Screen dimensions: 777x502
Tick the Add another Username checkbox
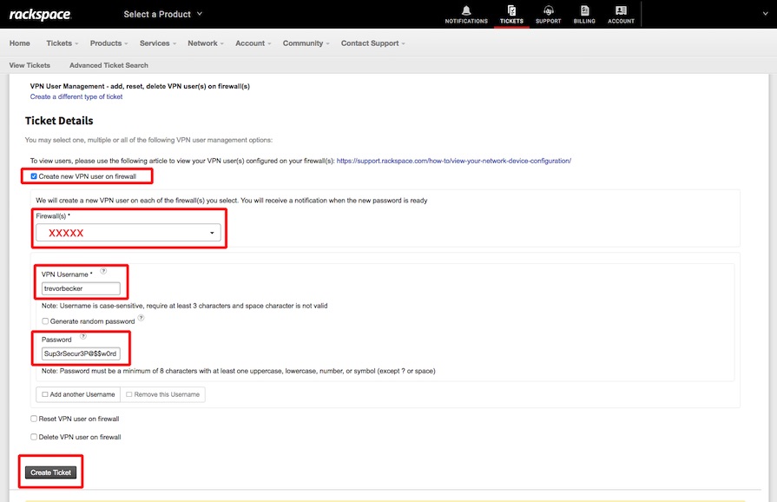click(x=45, y=394)
